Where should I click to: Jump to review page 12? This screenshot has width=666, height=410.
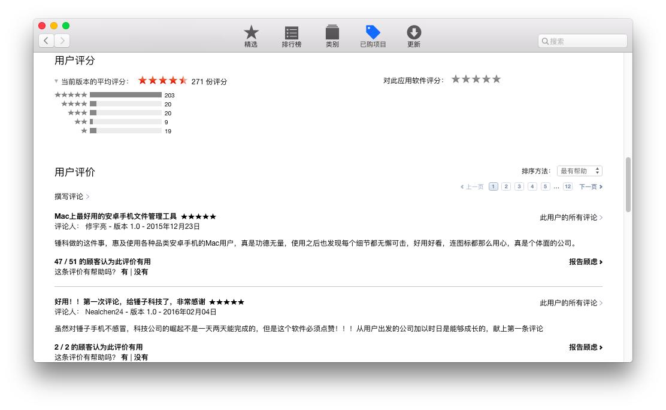568,186
